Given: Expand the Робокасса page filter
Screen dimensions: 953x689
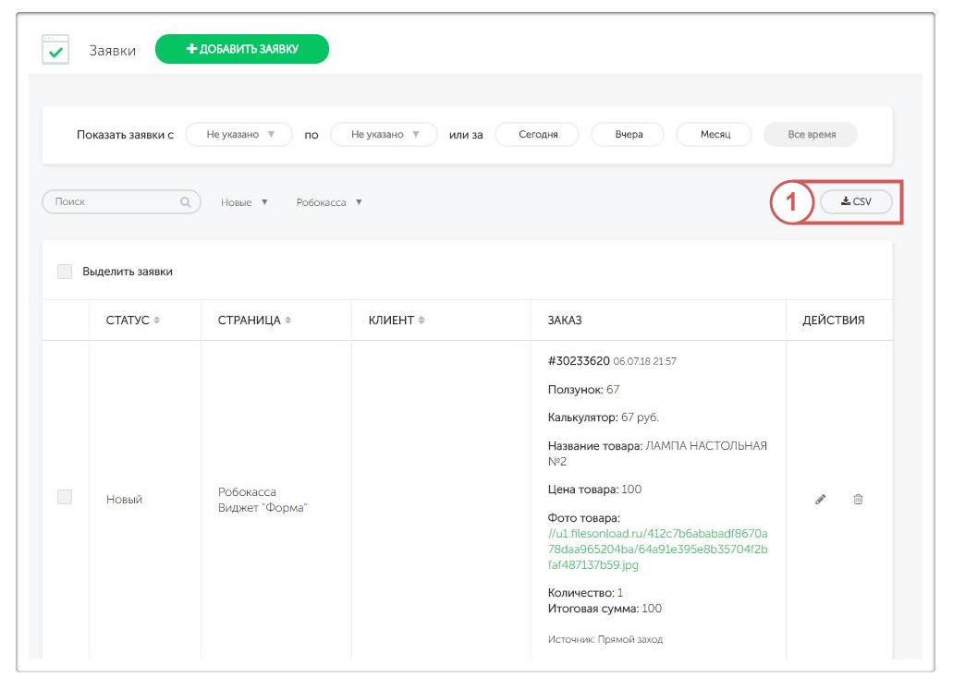Looking at the screenshot, I should (329, 202).
